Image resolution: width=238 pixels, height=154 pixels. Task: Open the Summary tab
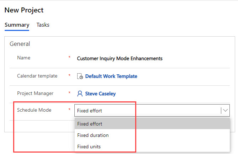click(17, 25)
